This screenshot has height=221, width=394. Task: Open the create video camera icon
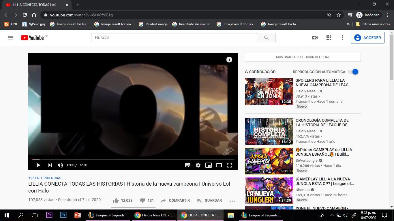click(x=315, y=38)
